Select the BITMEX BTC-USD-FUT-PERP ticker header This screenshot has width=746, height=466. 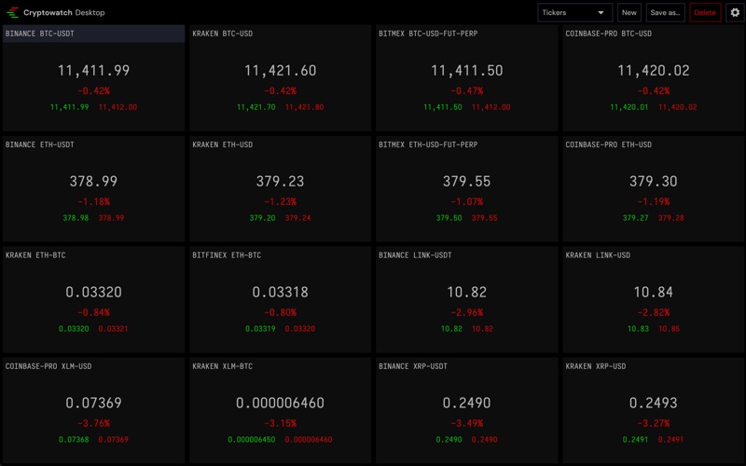click(x=428, y=34)
